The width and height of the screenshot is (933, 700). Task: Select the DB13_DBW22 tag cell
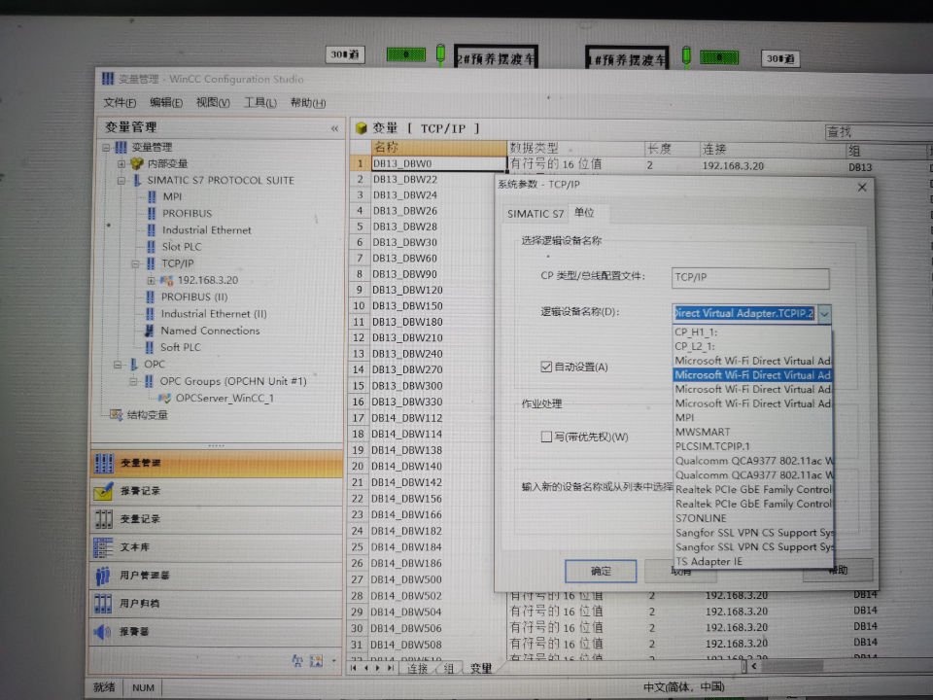438,179
